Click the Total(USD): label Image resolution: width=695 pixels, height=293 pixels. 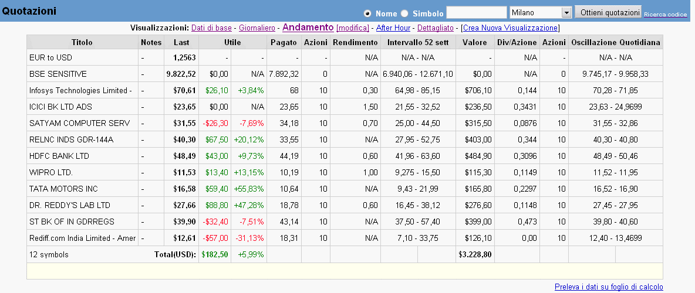pos(175,254)
